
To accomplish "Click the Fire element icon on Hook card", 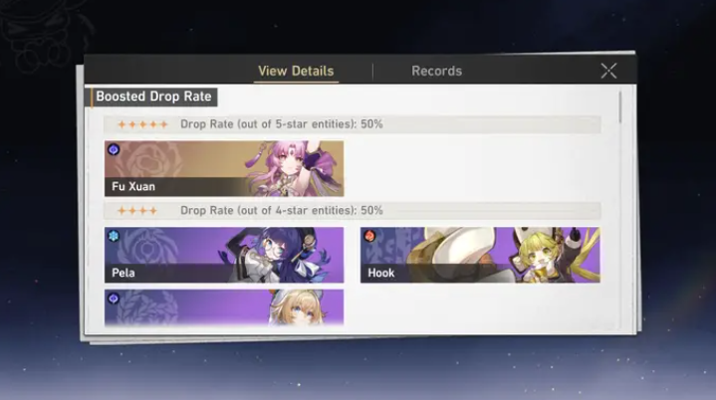I will (x=369, y=236).
